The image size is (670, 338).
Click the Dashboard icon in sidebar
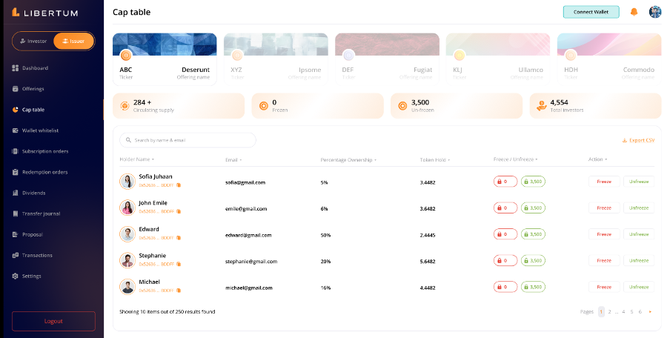(16, 68)
